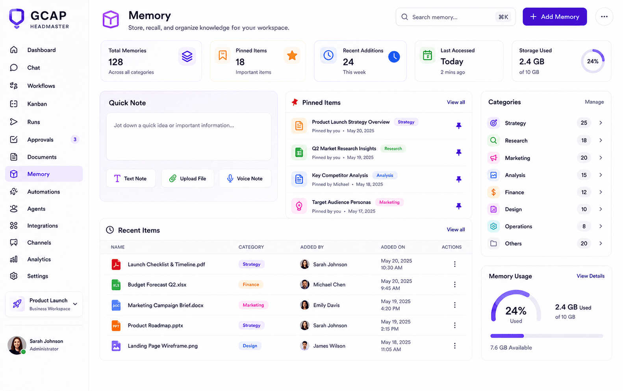Start a Voice Note
This screenshot has height=391, width=623.
point(245,179)
